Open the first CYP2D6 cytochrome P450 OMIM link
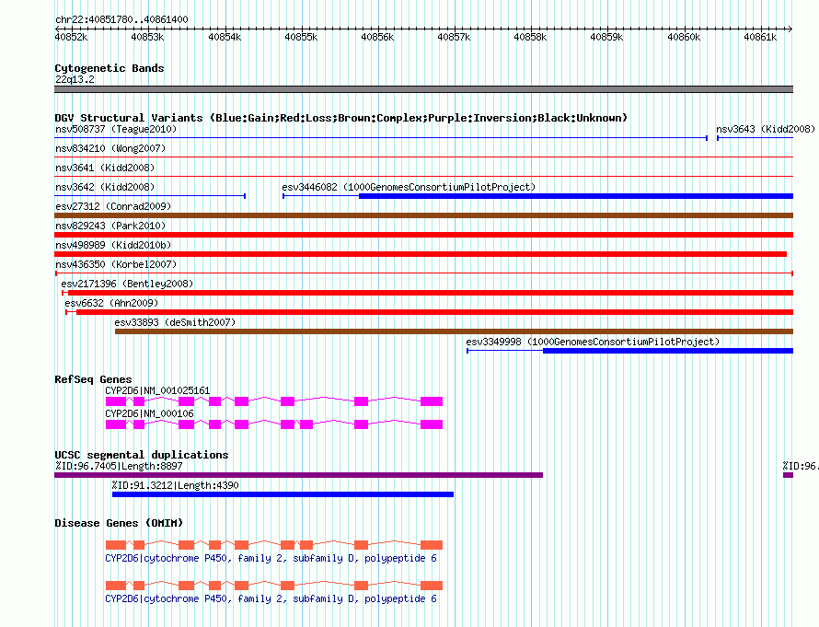The width and height of the screenshot is (819, 627). pyautogui.click(x=271, y=558)
